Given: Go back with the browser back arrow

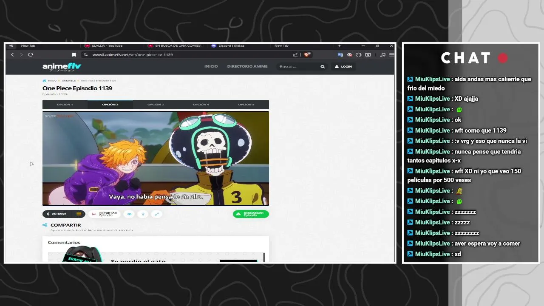Looking at the screenshot, I should [12, 54].
